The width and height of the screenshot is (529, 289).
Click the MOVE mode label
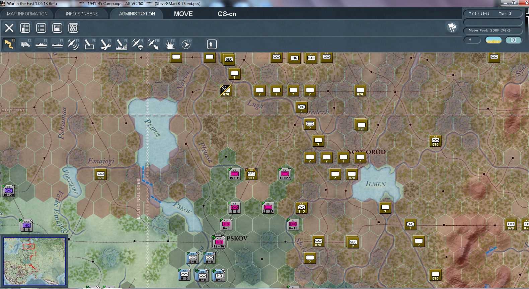pyautogui.click(x=183, y=14)
